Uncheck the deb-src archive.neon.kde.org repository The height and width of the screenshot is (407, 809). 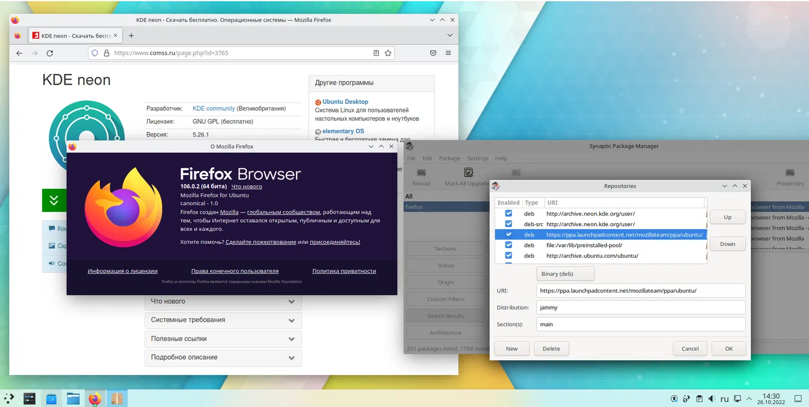coord(509,224)
